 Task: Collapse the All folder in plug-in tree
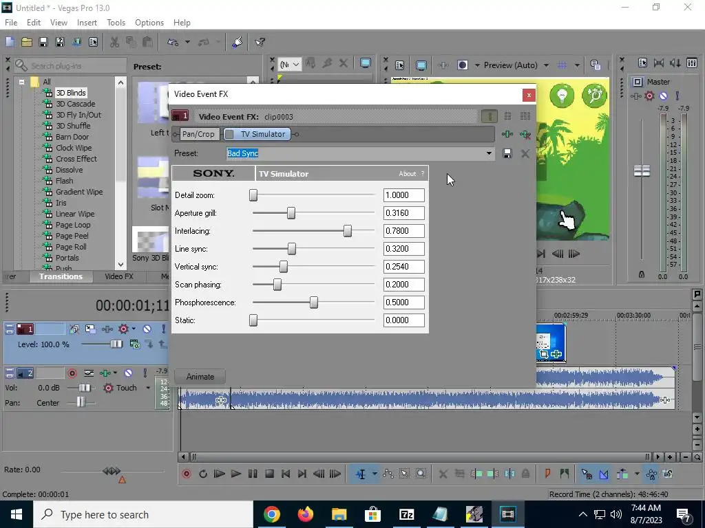(21, 82)
